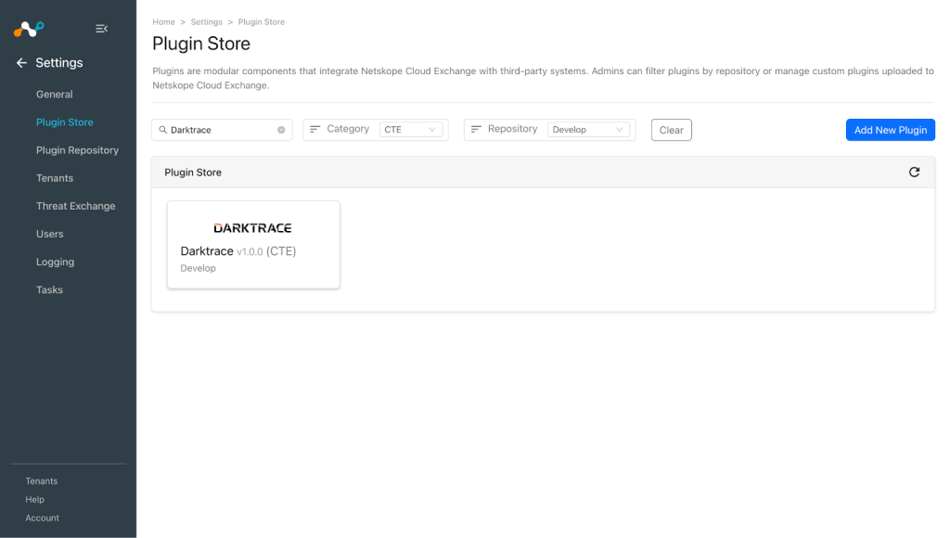
Task: Click Tenants link at sidebar bottom
Action: tap(41, 481)
